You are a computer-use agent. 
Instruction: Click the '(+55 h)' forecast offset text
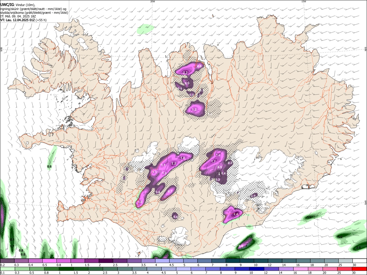[x=41, y=20]
